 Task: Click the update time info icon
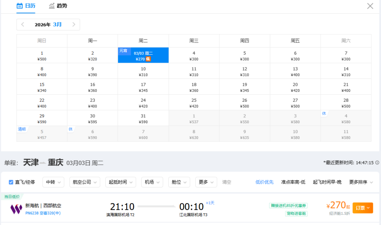[377, 163]
